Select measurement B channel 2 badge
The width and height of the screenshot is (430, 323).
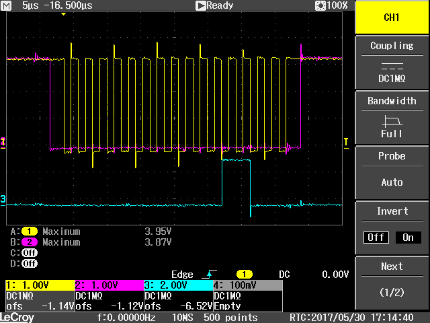click(x=30, y=242)
